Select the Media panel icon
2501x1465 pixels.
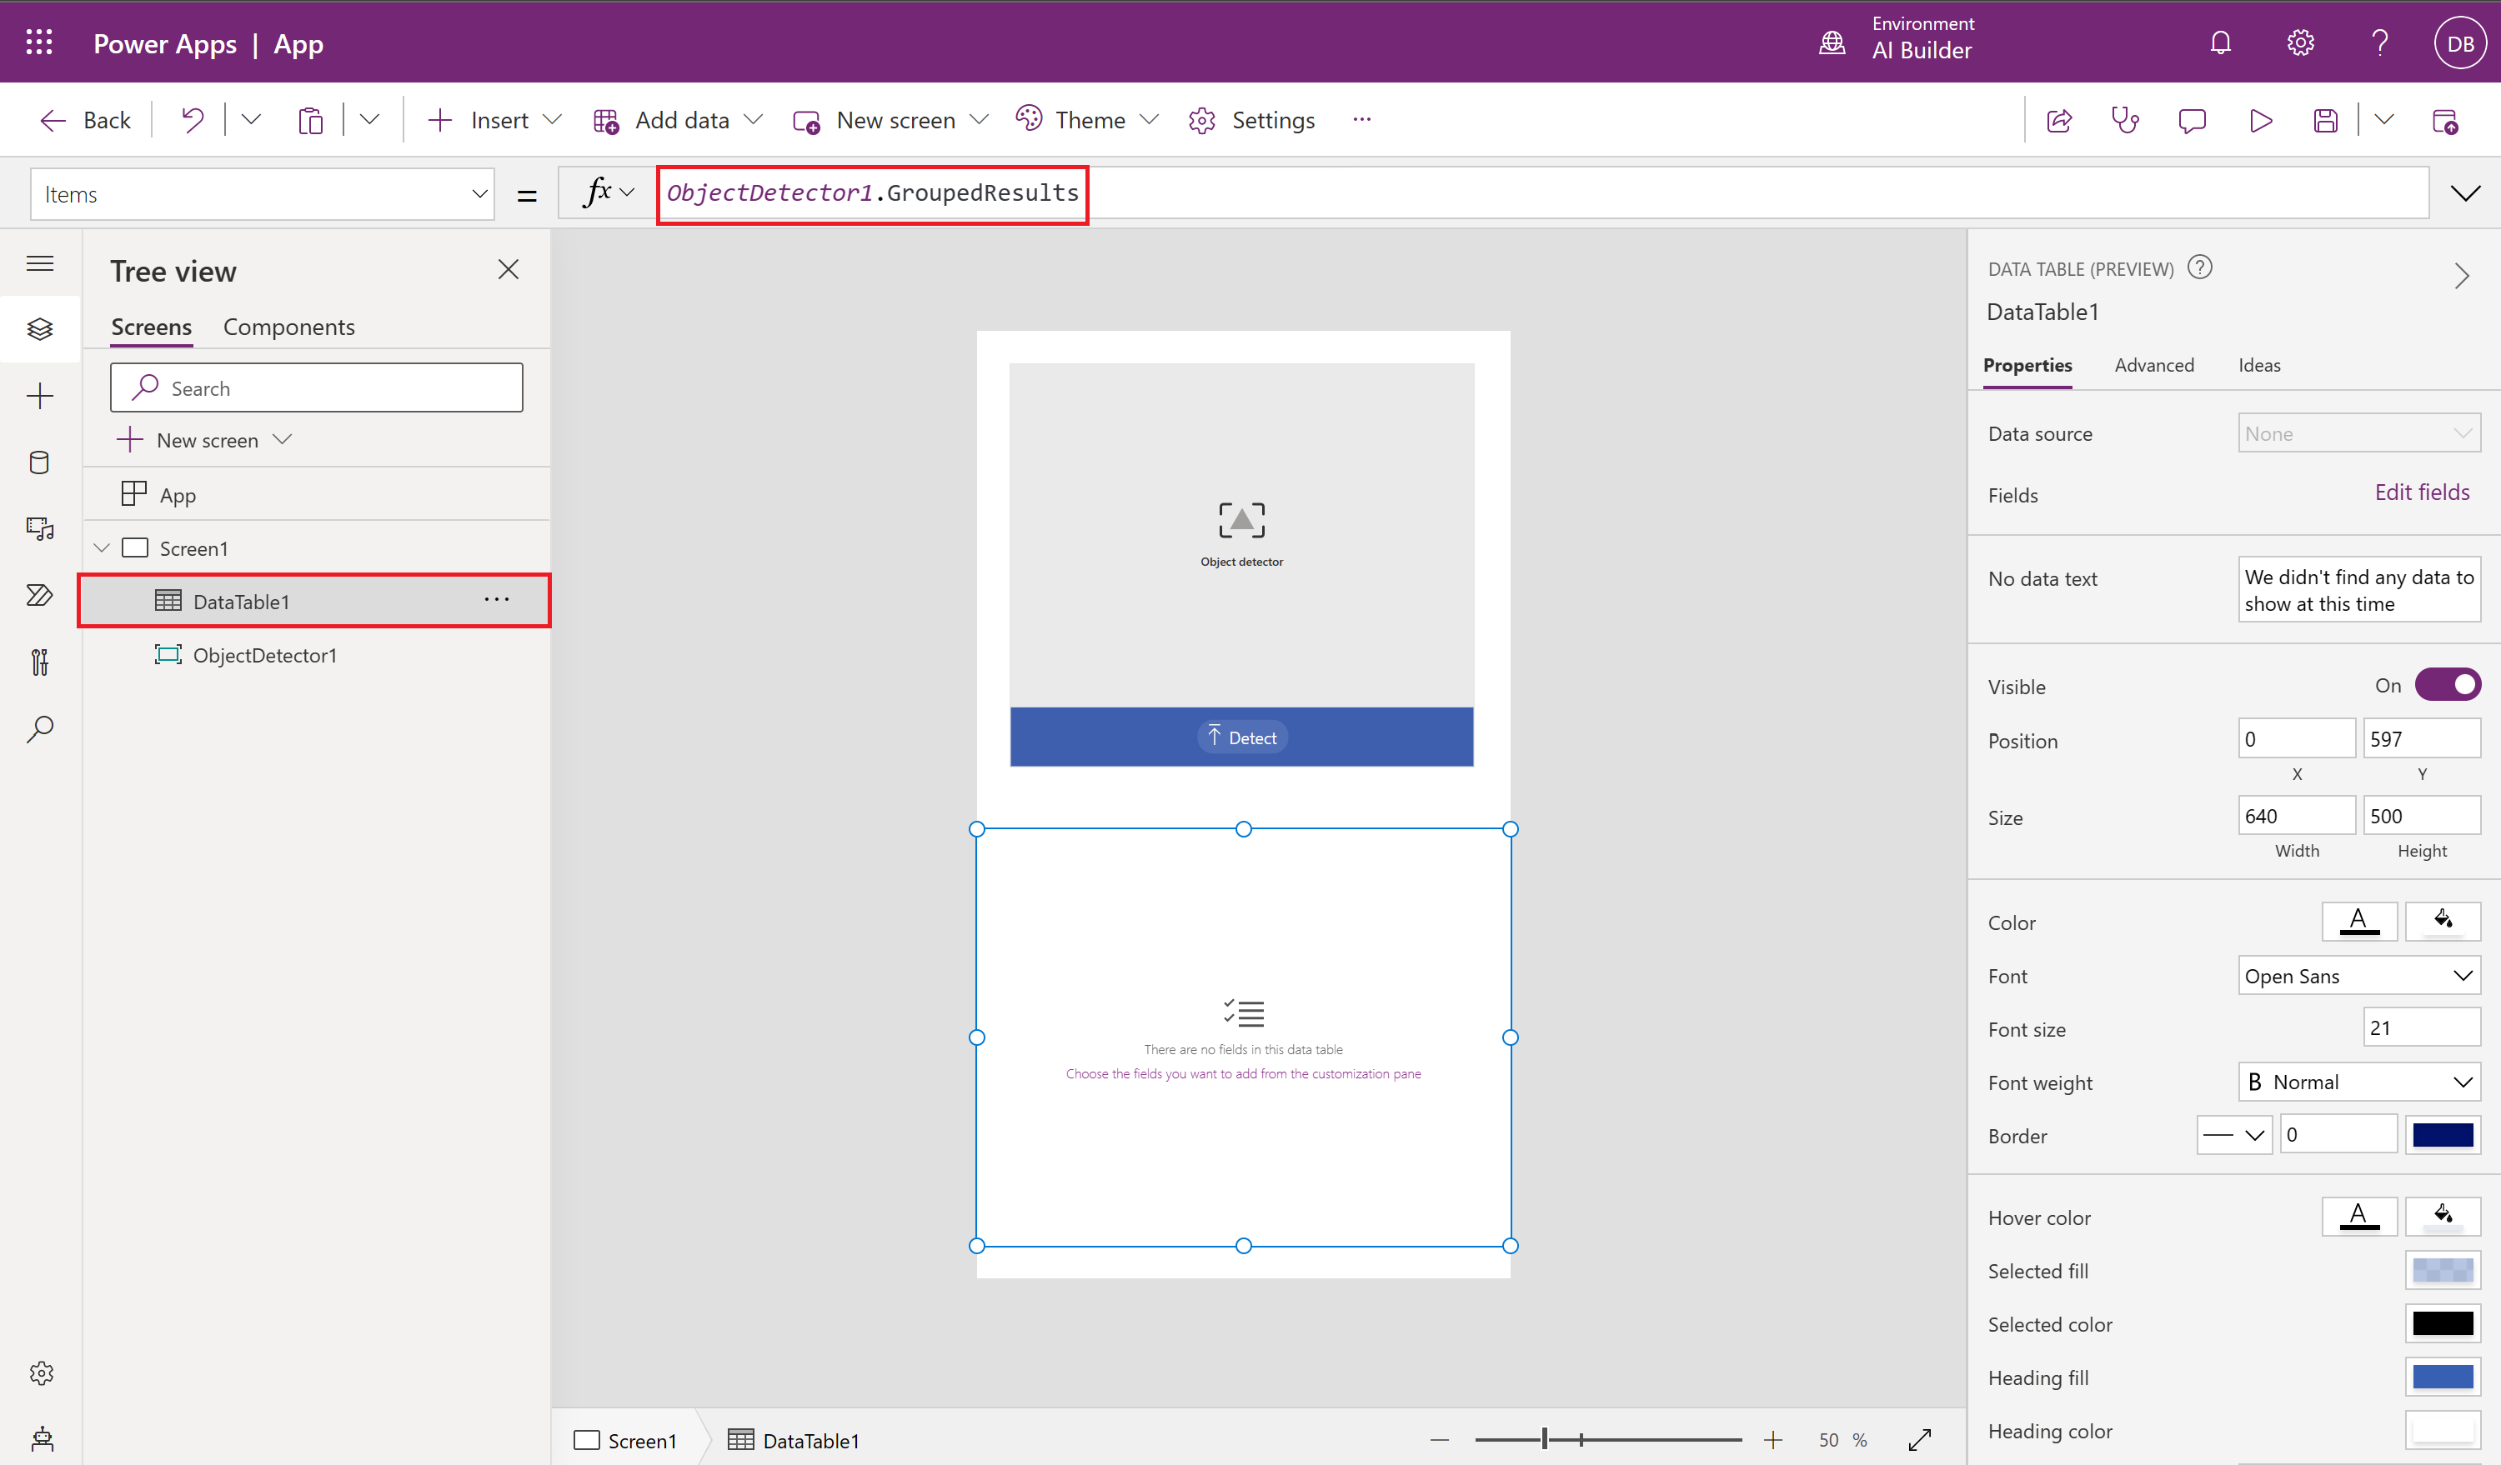40,528
